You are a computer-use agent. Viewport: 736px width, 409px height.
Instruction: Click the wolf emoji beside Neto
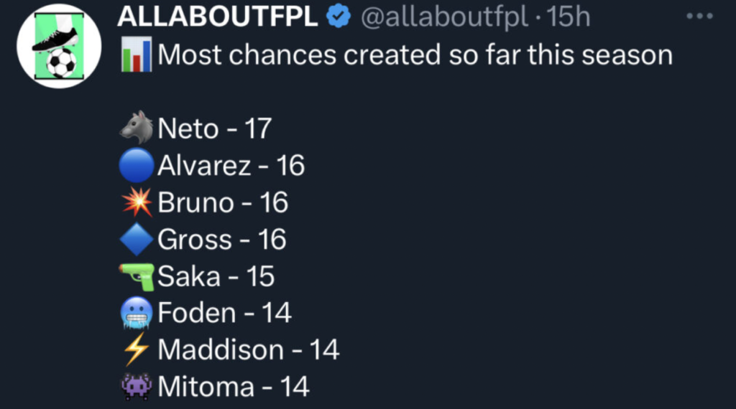point(137,128)
